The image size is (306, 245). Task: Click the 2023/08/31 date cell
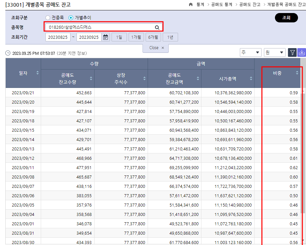[x=23, y=233]
